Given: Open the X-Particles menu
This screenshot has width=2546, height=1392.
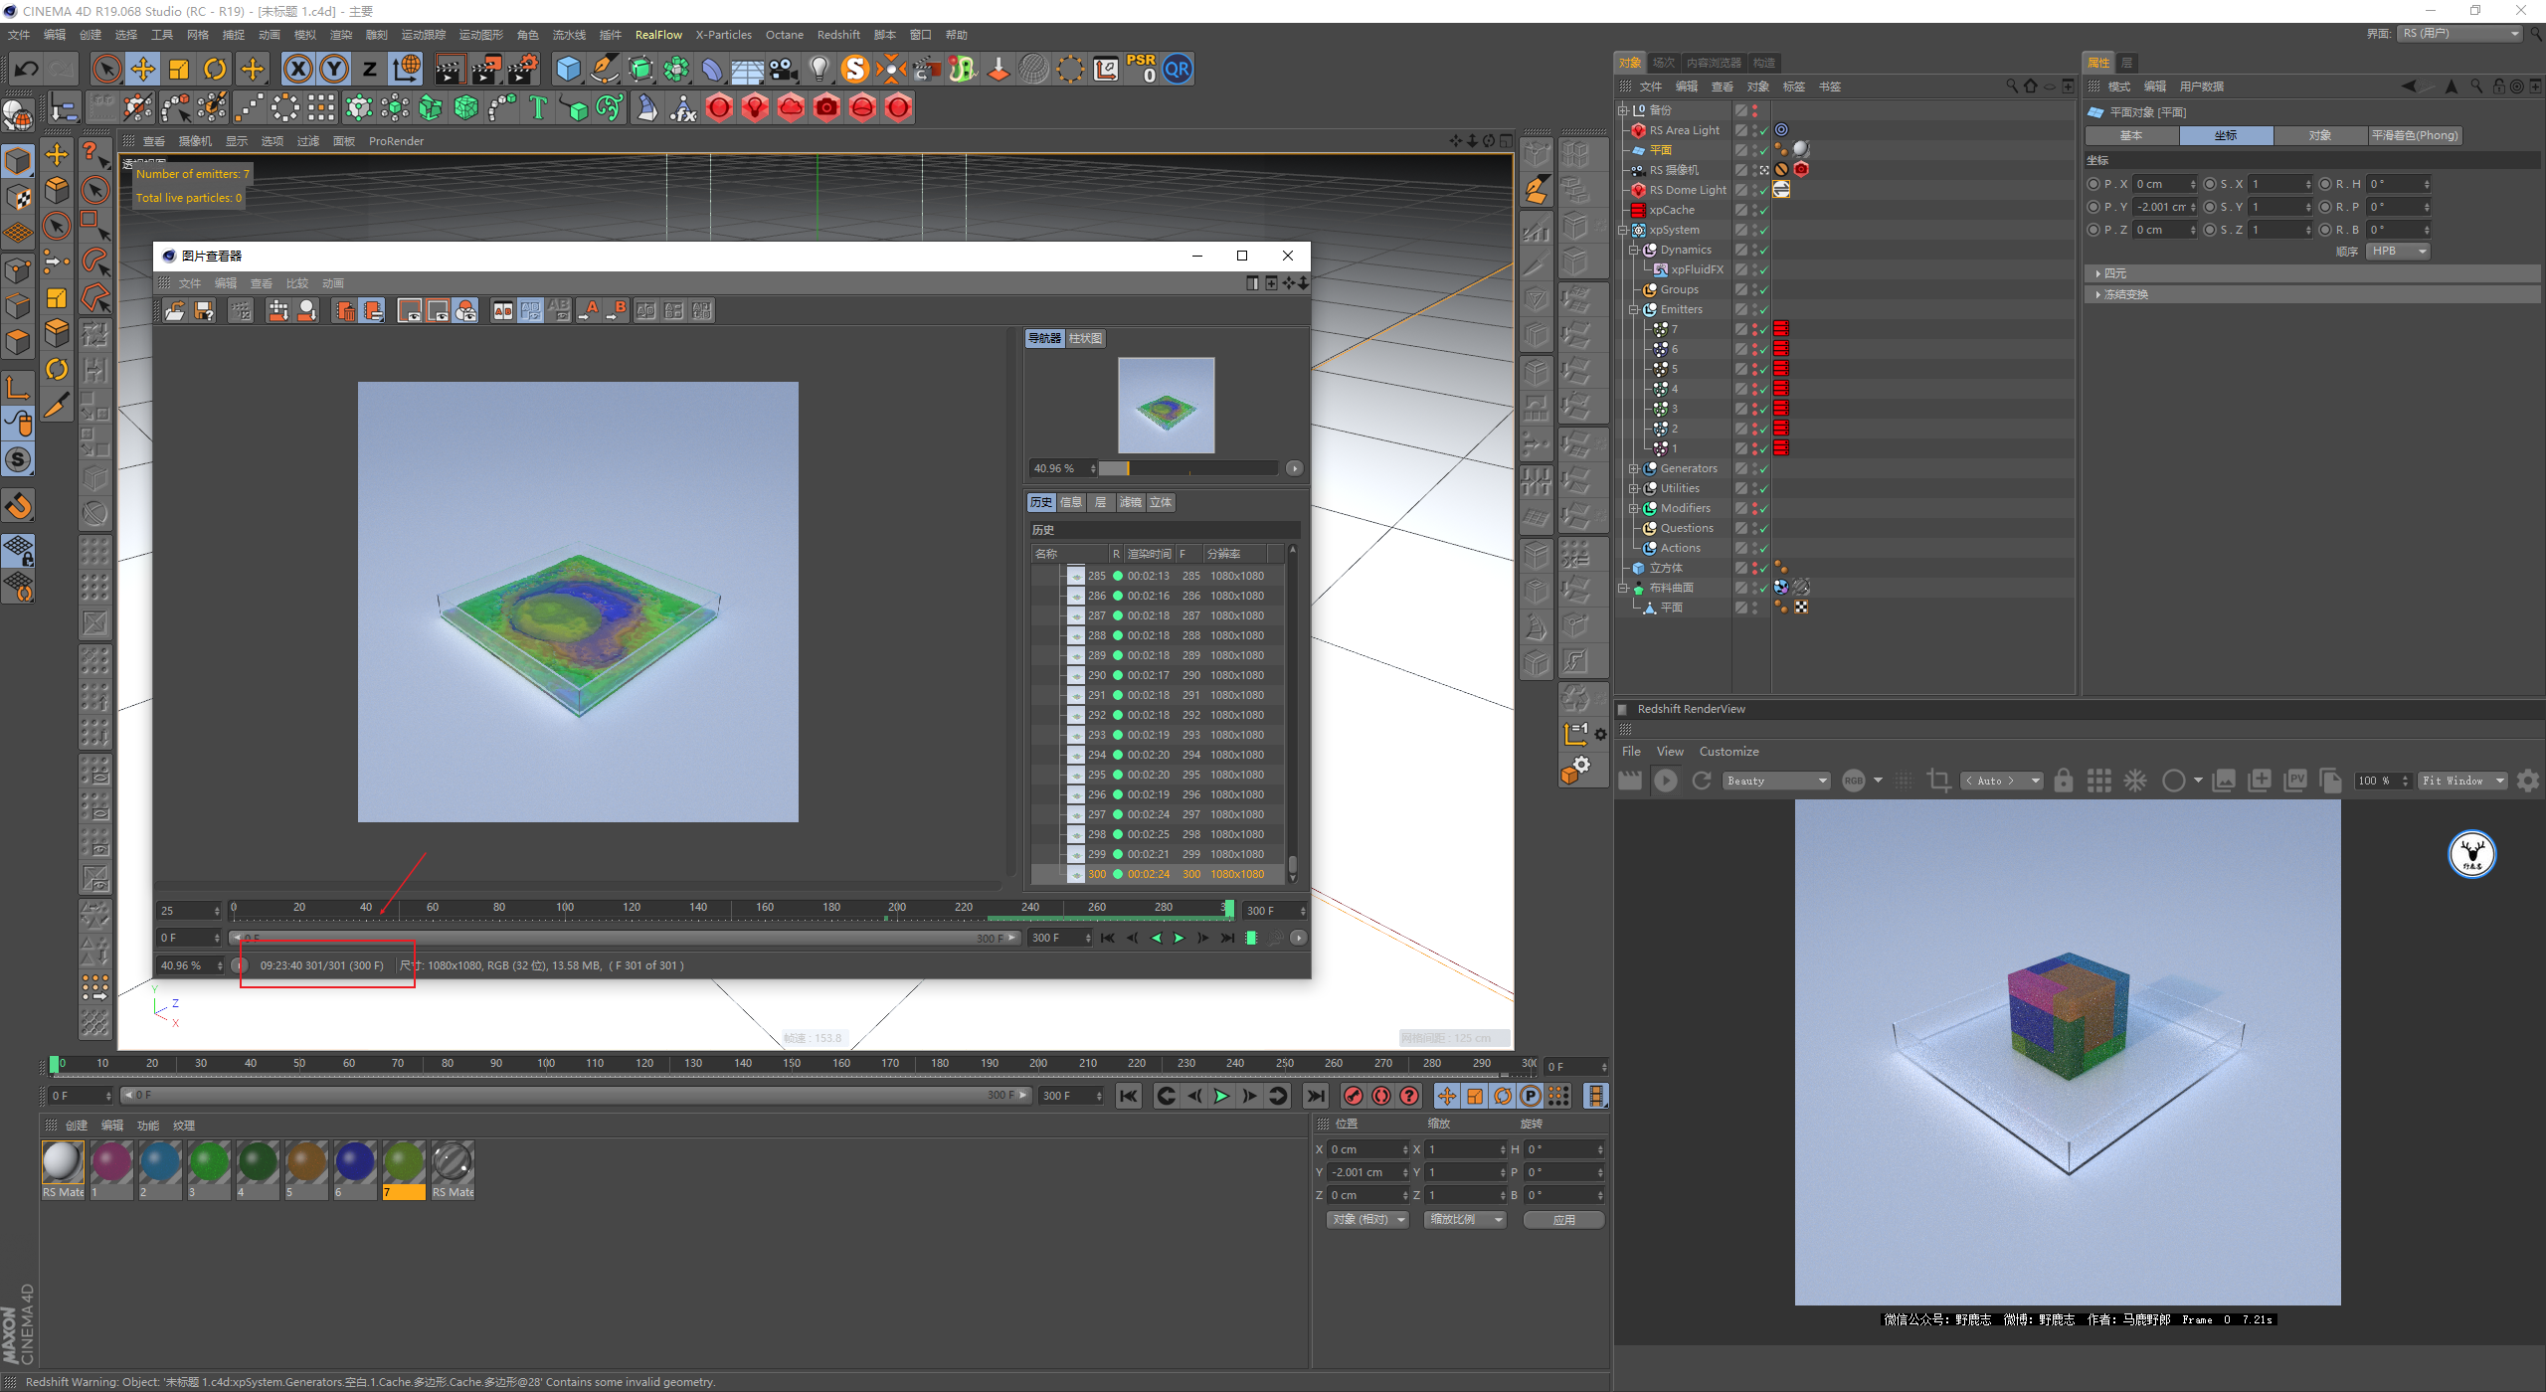Looking at the screenshot, I should tap(723, 35).
